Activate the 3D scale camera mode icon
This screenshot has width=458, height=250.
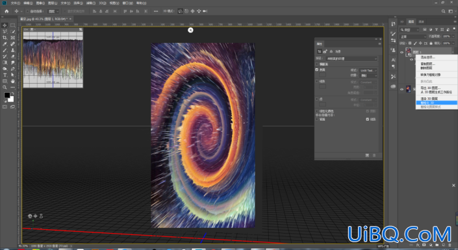205,11
